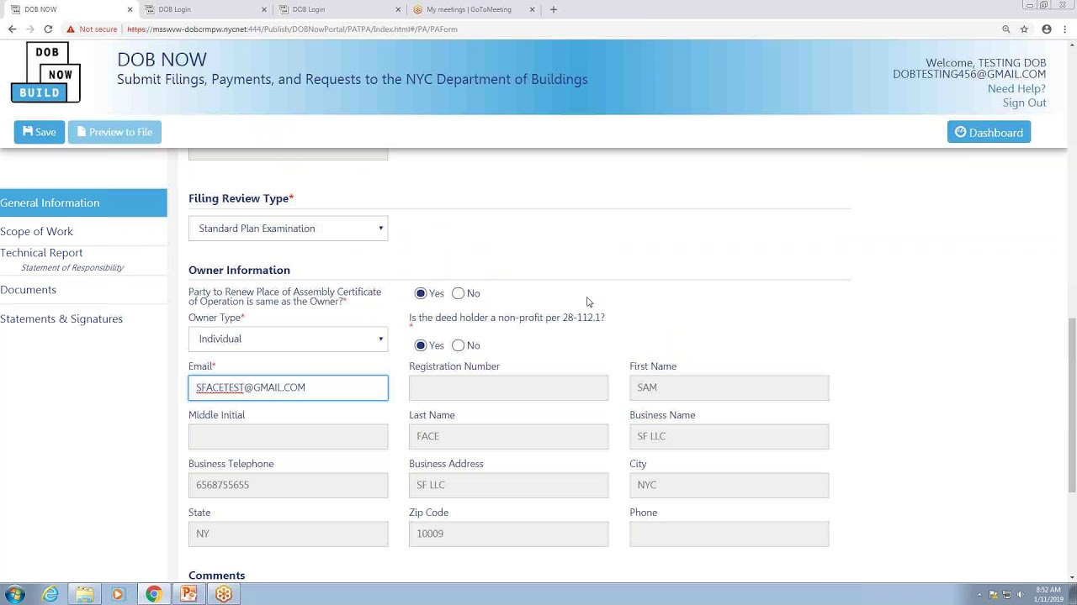Click the State field showing NY
The image size is (1077, 605).
point(288,534)
